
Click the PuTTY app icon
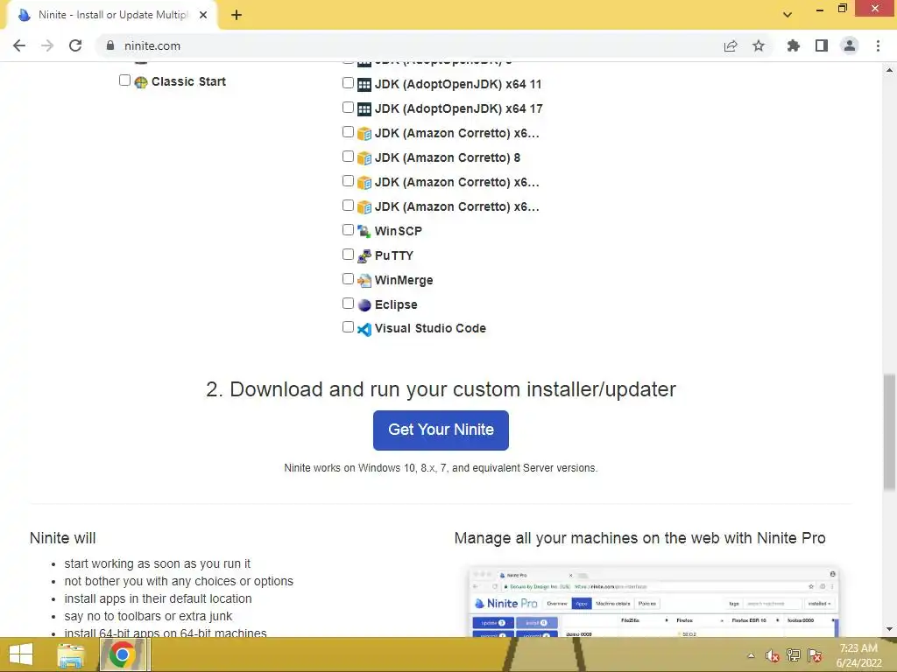point(364,256)
